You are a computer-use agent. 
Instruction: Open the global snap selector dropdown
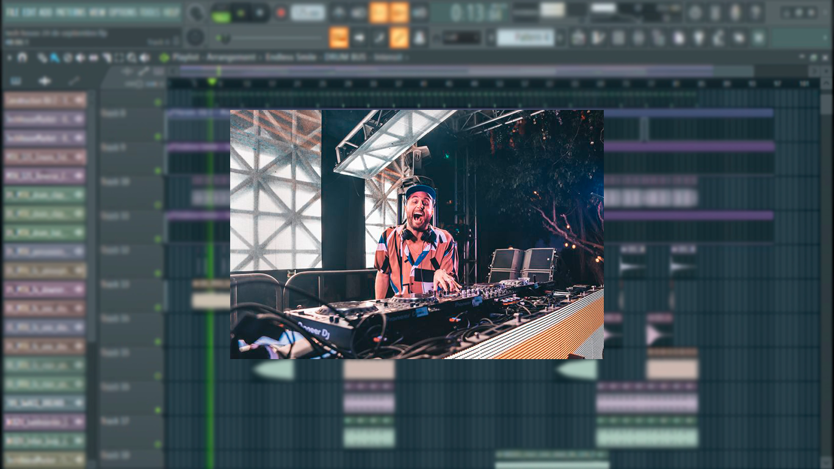point(462,38)
